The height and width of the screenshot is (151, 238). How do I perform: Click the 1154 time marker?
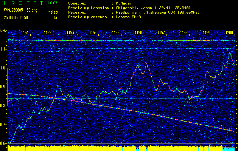(93, 32)
